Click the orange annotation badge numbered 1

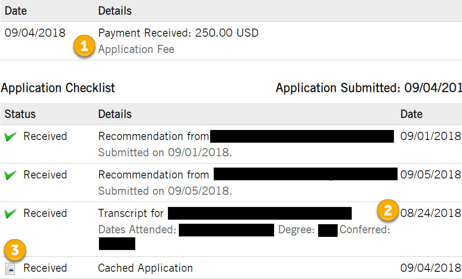[x=84, y=47]
